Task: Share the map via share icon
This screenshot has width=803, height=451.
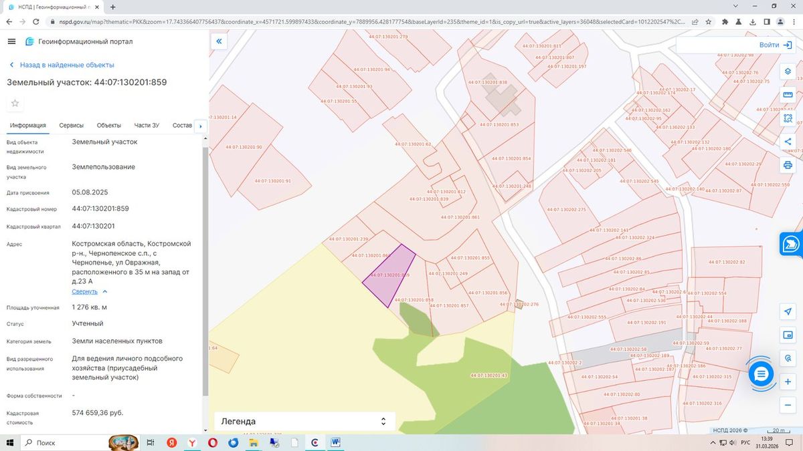Action: click(788, 142)
